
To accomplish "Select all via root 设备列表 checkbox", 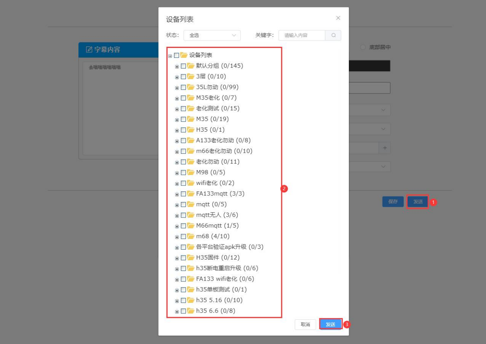I will (177, 56).
